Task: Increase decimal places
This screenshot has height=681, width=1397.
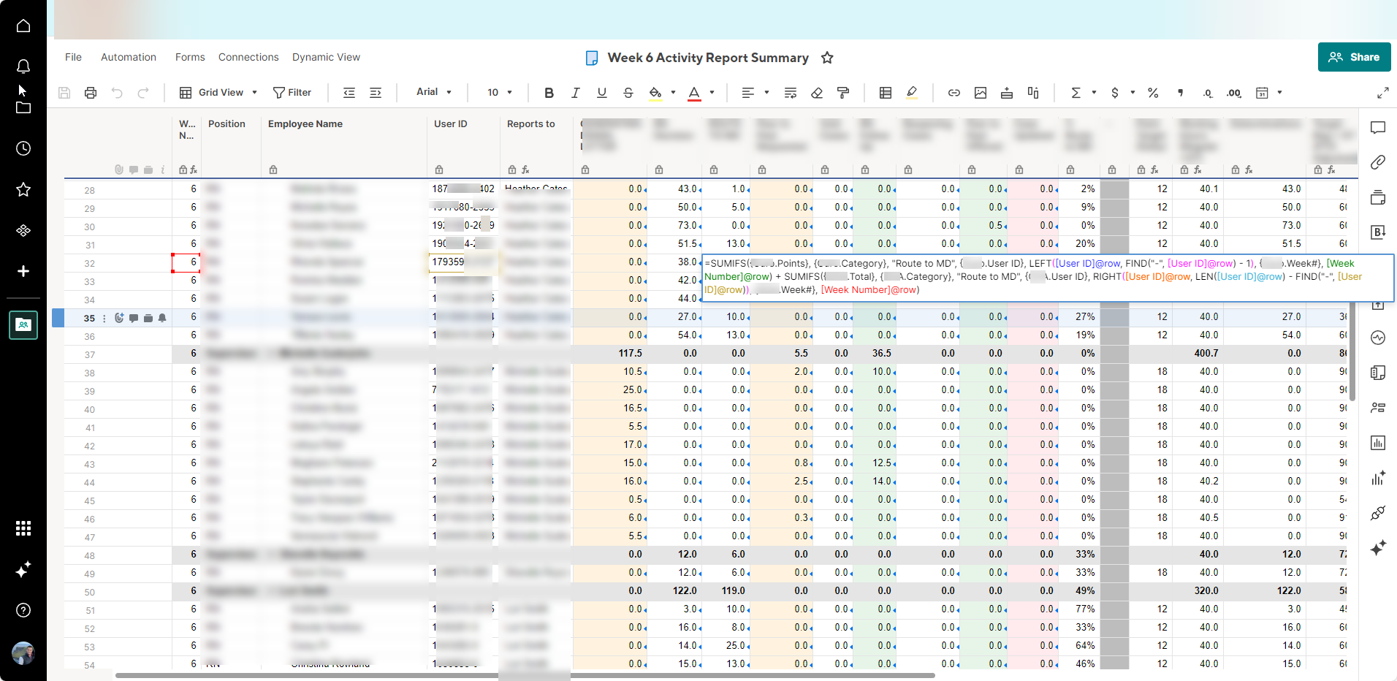Action: 1234,93
